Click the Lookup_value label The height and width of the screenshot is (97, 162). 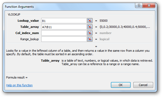pos(28,21)
